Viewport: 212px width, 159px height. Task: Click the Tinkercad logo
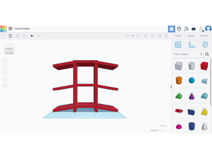3,29
